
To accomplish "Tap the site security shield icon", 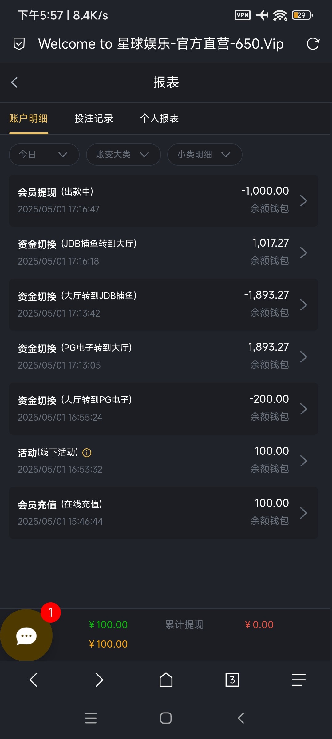I will pyautogui.click(x=19, y=44).
